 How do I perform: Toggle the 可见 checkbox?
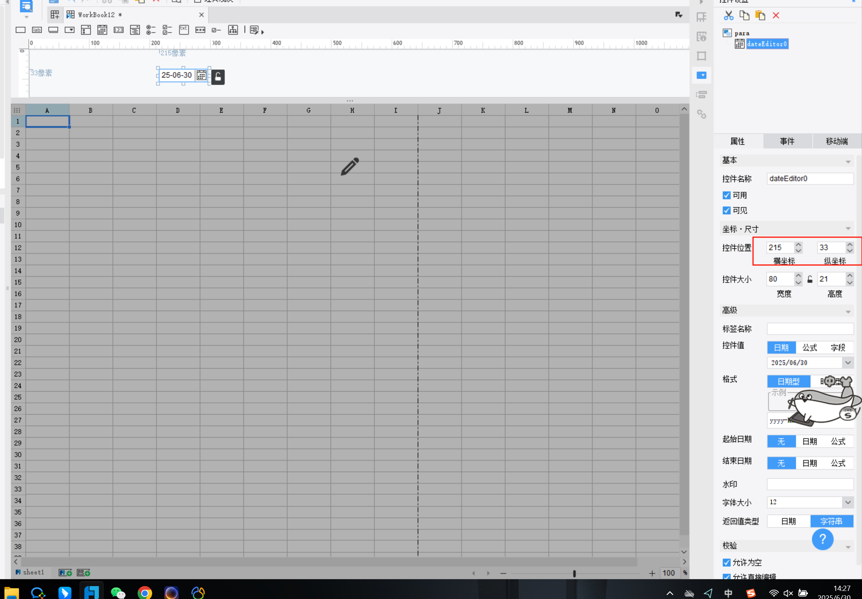726,211
